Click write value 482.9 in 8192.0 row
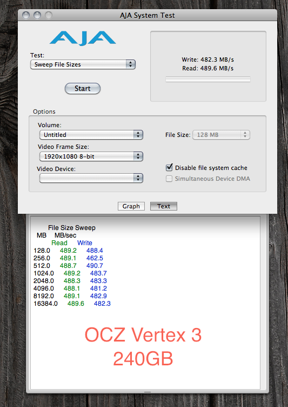This screenshot has width=288, height=407. 98,296
